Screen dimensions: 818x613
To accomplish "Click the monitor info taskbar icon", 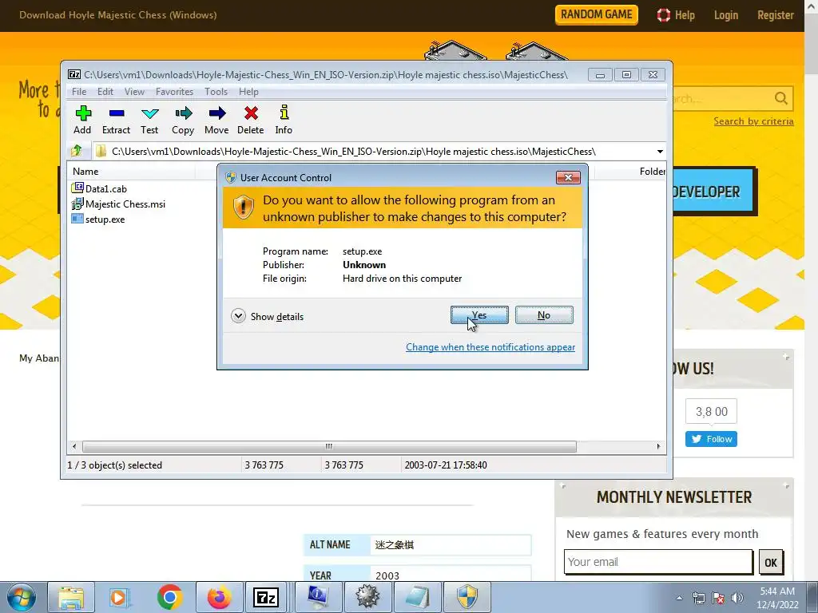I will coord(318,597).
